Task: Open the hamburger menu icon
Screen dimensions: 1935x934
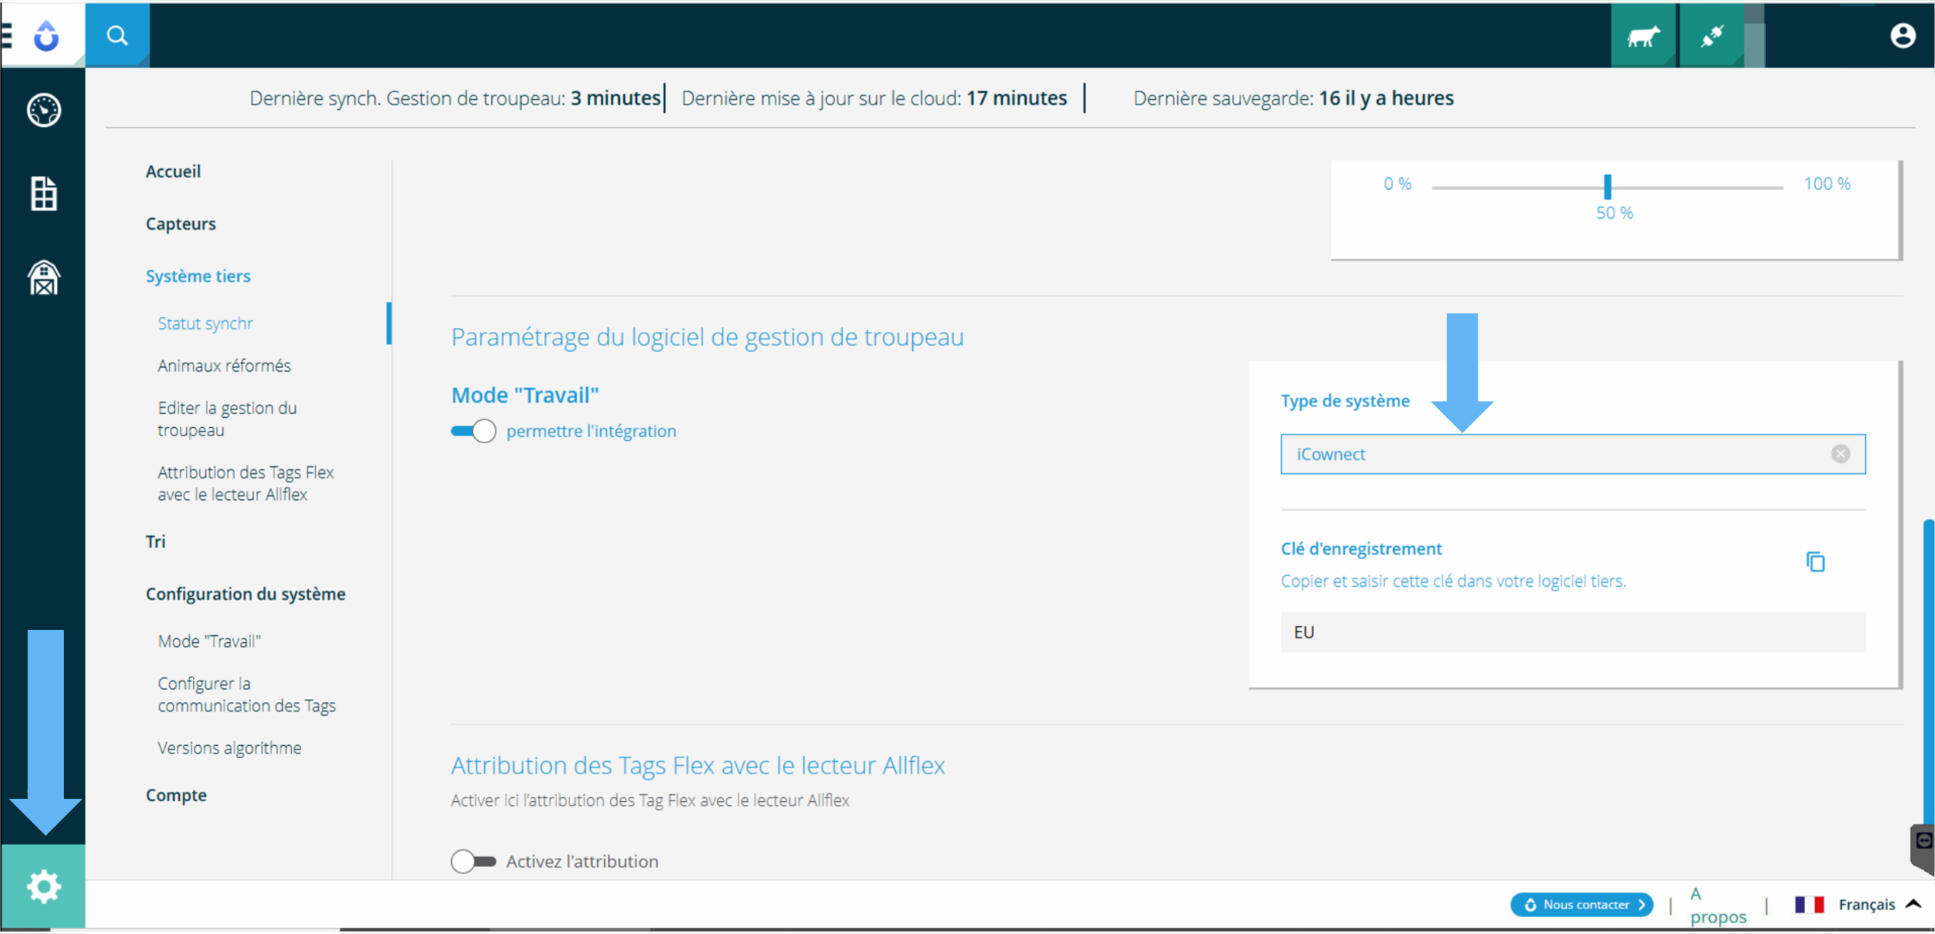Action: pyautogui.click(x=7, y=35)
